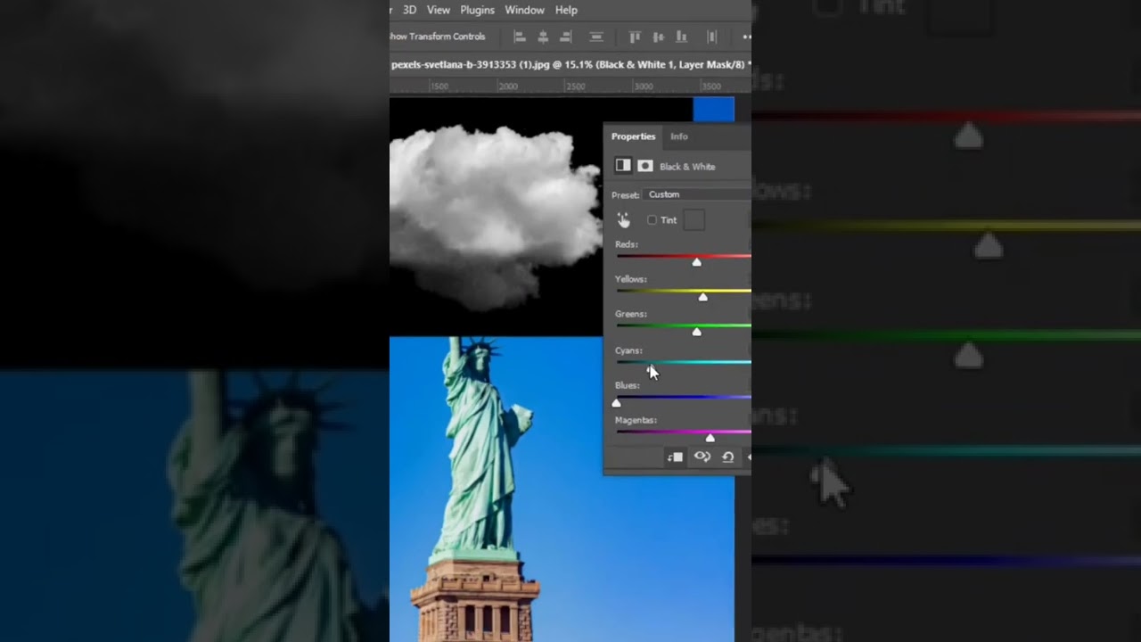Image resolution: width=1141 pixels, height=642 pixels.
Task: Click the Black & White adjustment icon
Action: pos(623,166)
